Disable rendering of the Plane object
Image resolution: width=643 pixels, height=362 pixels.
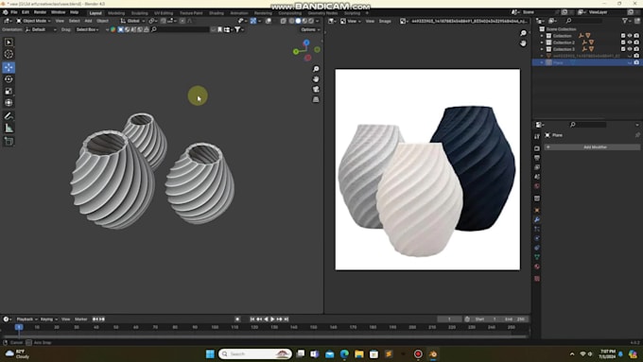(636, 62)
